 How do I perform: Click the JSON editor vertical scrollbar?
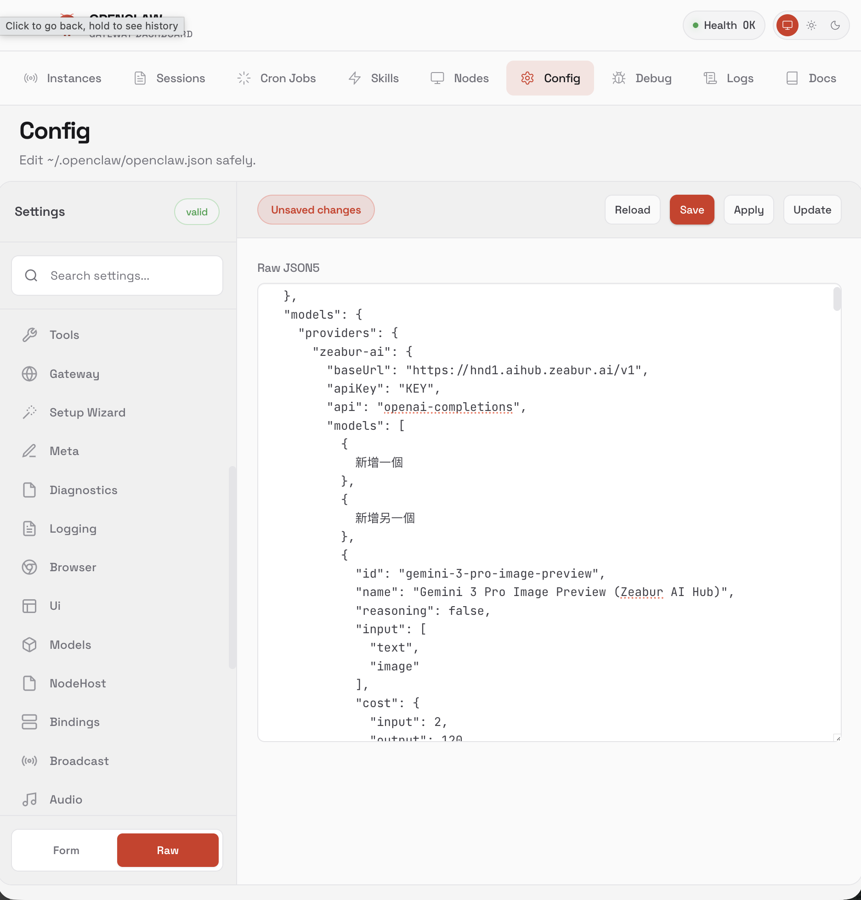[837, 299]
